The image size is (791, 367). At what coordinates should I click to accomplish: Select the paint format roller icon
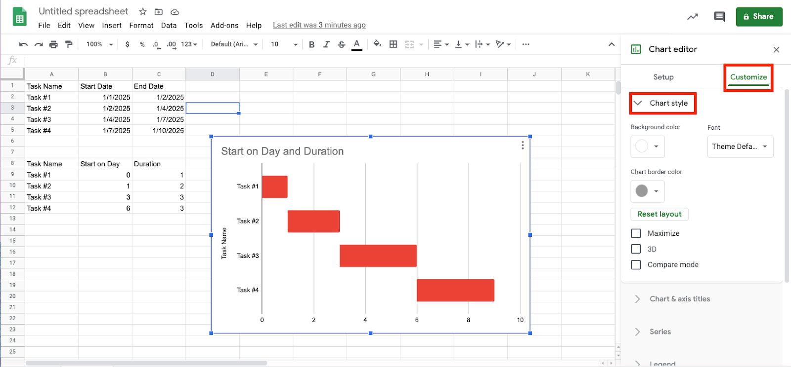point(69,44)
